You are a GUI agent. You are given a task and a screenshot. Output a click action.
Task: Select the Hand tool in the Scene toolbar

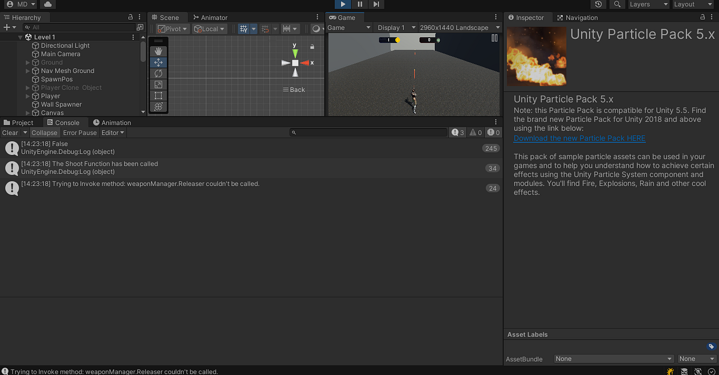coord(158,51)
